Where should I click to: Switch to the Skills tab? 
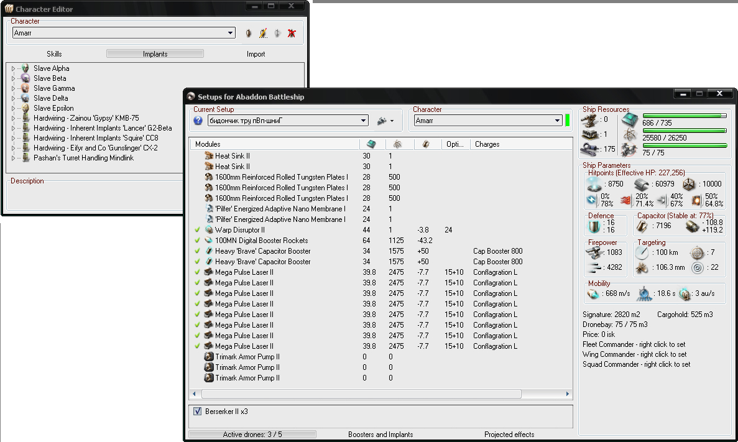[54, 54]
